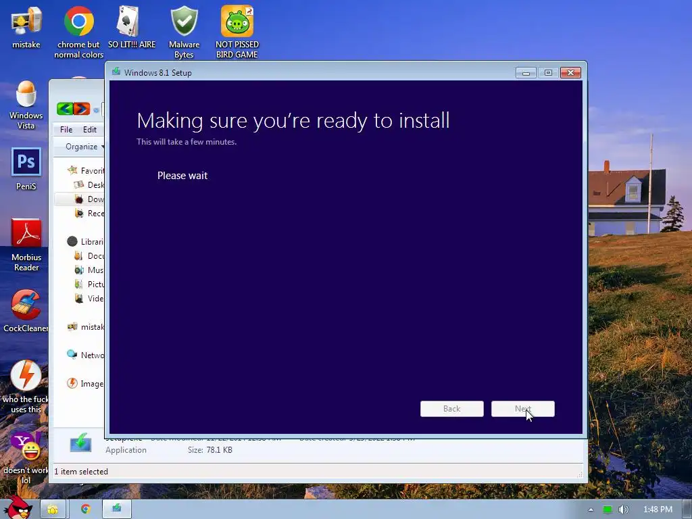Open the CockCleaner brush icon
This screenshot has width=692, height=519.
coord(25,311)
